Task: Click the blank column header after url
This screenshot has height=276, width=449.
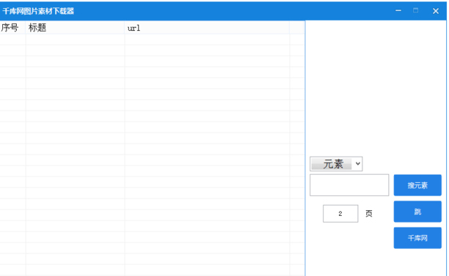Action: click(x=296, y=28)
